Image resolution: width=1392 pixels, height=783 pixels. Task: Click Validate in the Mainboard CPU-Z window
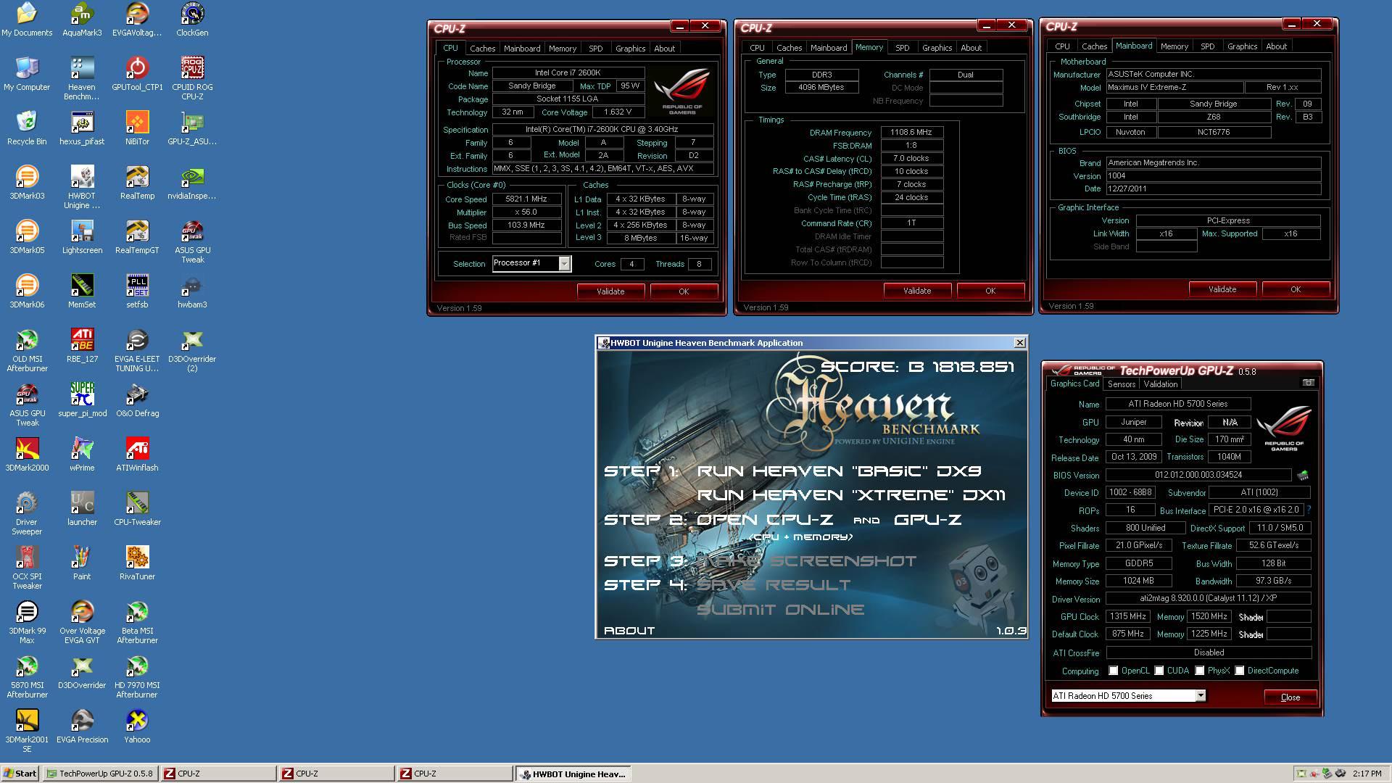[1222, 289]
